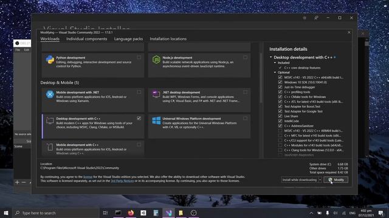Uncheck C++ CMake tools for Windows
The height and width of the screenshot is (218, 389).
(280, 97)
